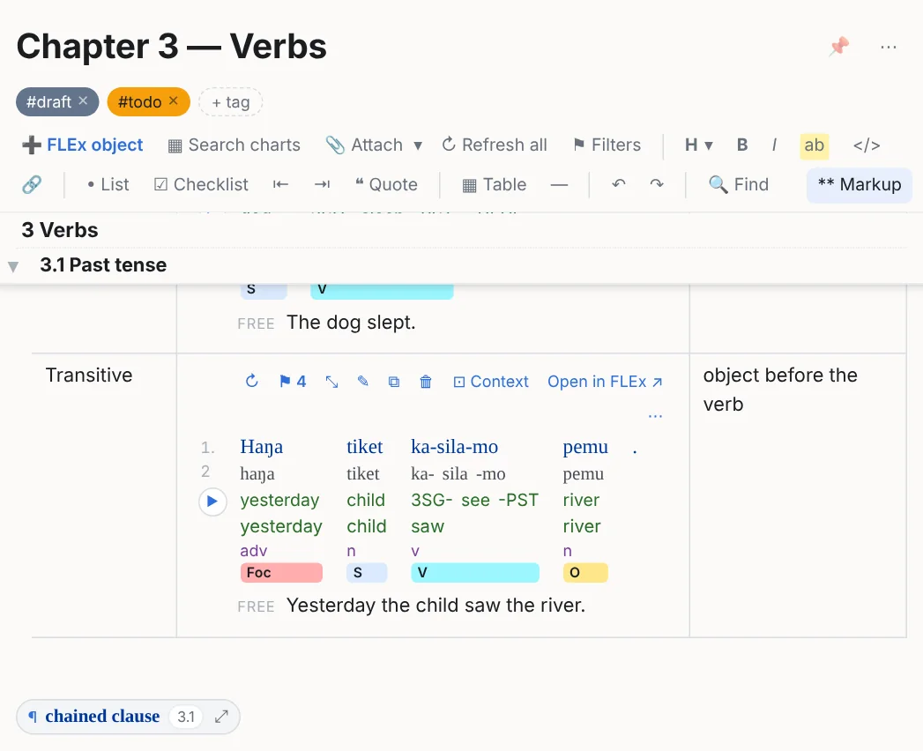The height and width of the screenshot is (751, 923).
Task: Open the heading level dropdown
Action: pos(699,145)
